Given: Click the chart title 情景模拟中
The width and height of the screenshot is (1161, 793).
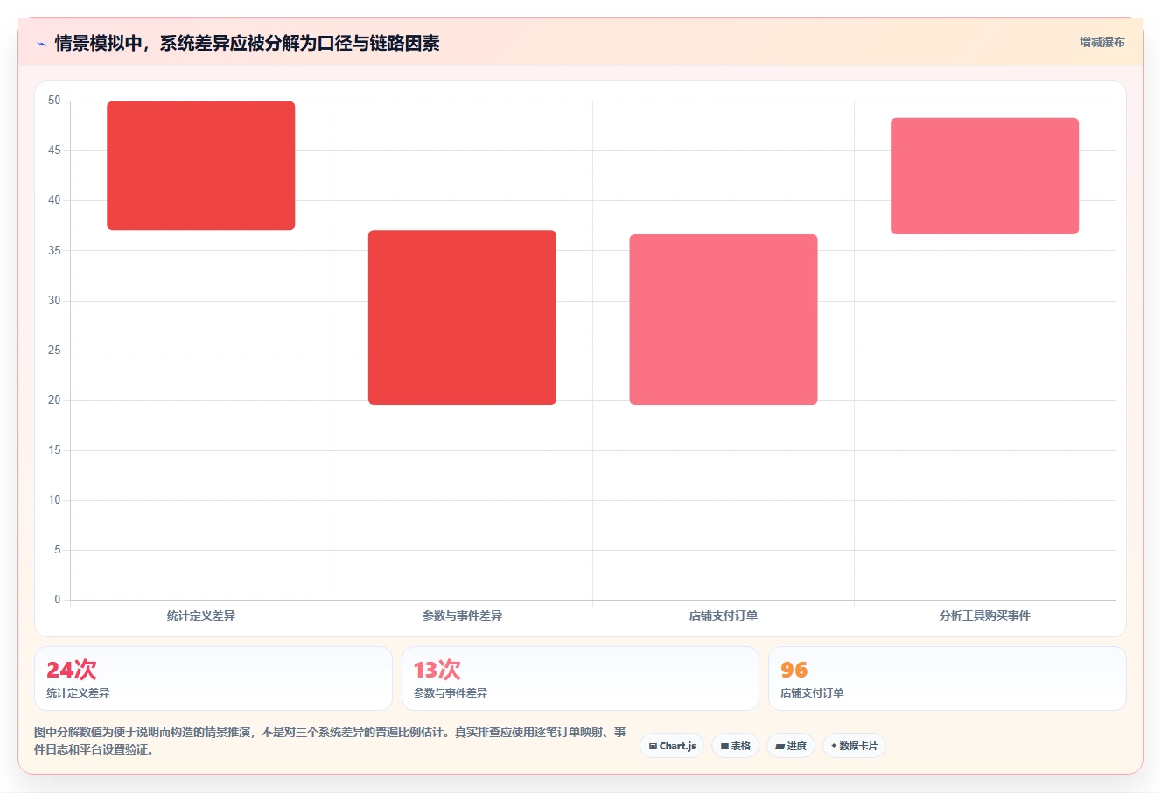Looking at the screenshot, I should 247,43.
